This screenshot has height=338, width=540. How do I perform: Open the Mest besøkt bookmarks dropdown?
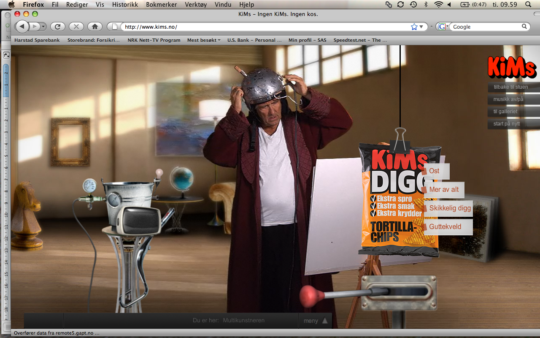[204, 40]
